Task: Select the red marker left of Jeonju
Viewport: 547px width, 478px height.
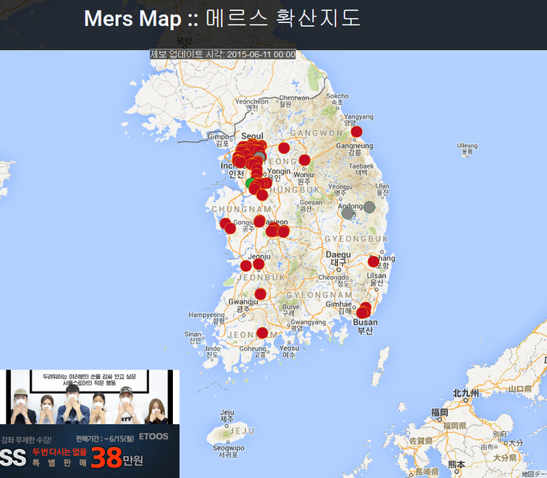Action: [246, 266]
